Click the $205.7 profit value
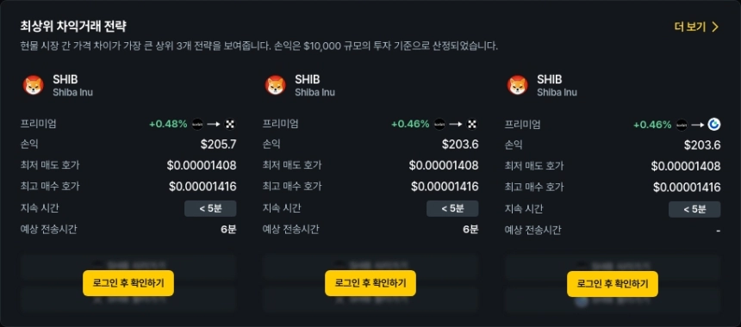This screenshot has height=327, width=741. coord(218,145)
